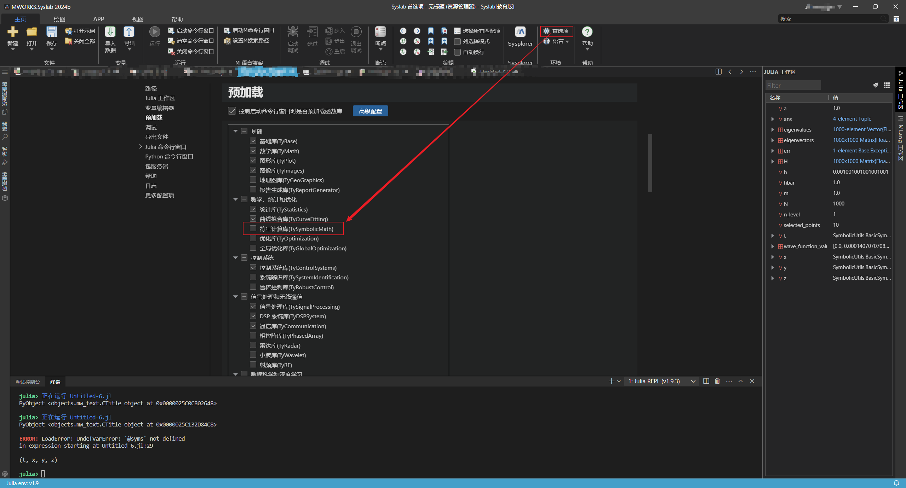
Task: Enable 地理图库(TyGeoGraphics) checkbox
Action: point(253,180)
